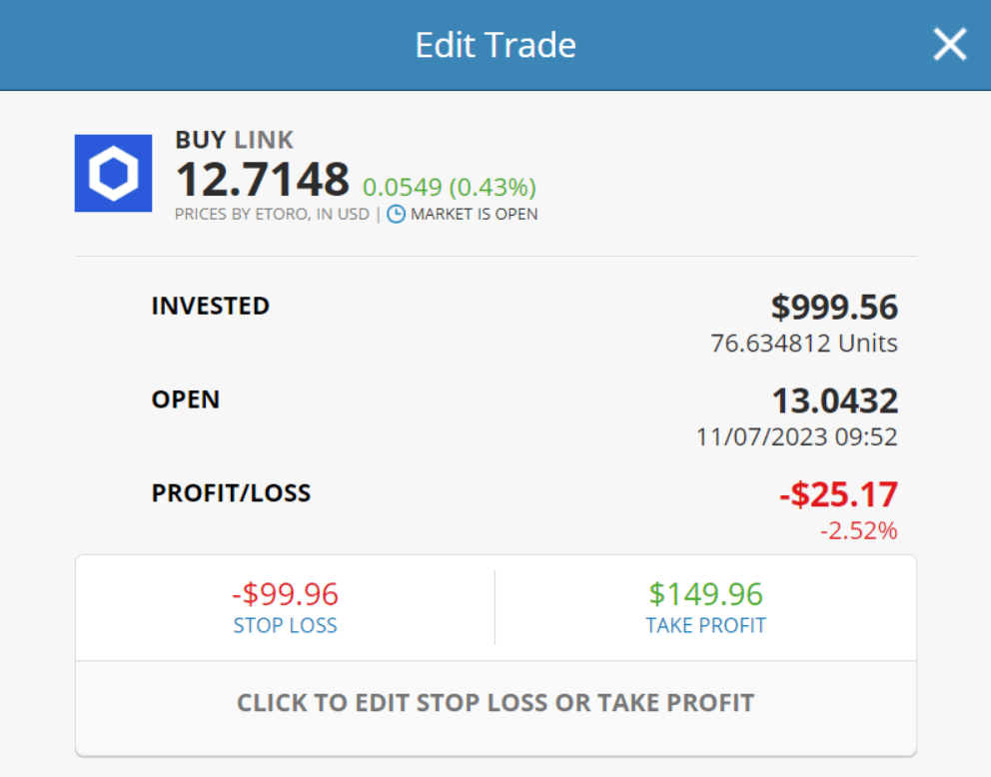This screenshot has width=991, height=777.
Task: Click the BUY LINK heading
Action: 234,140
